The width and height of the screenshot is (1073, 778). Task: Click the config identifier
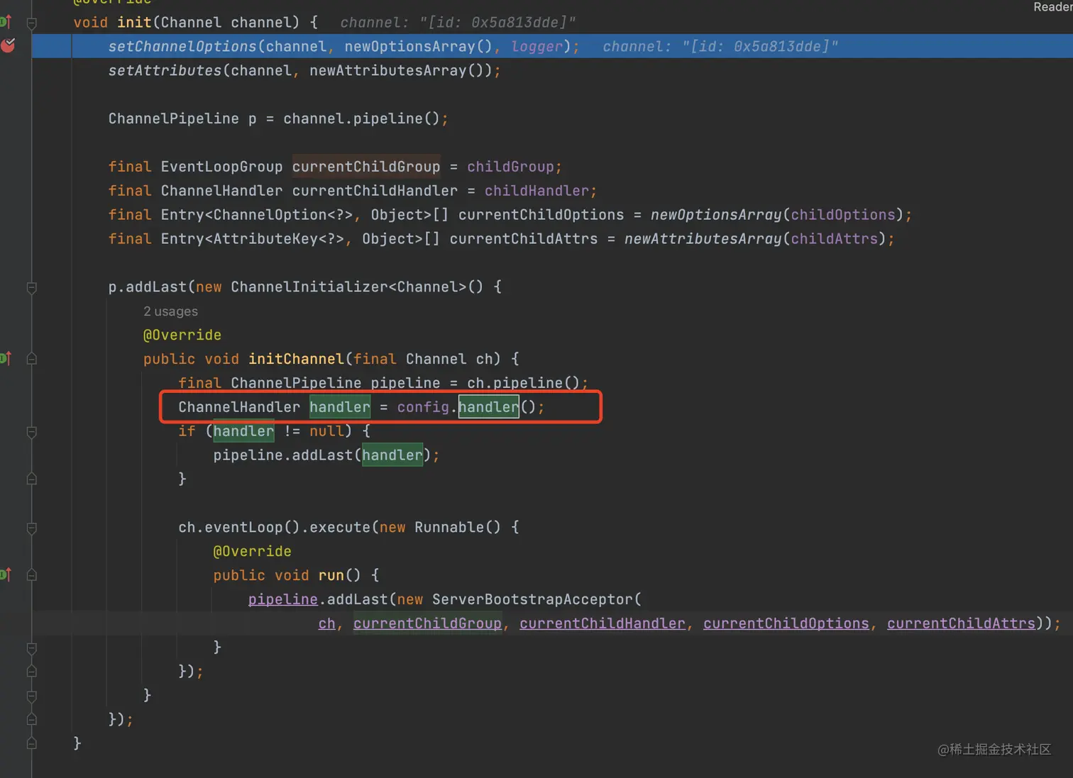tap(423, 407)
